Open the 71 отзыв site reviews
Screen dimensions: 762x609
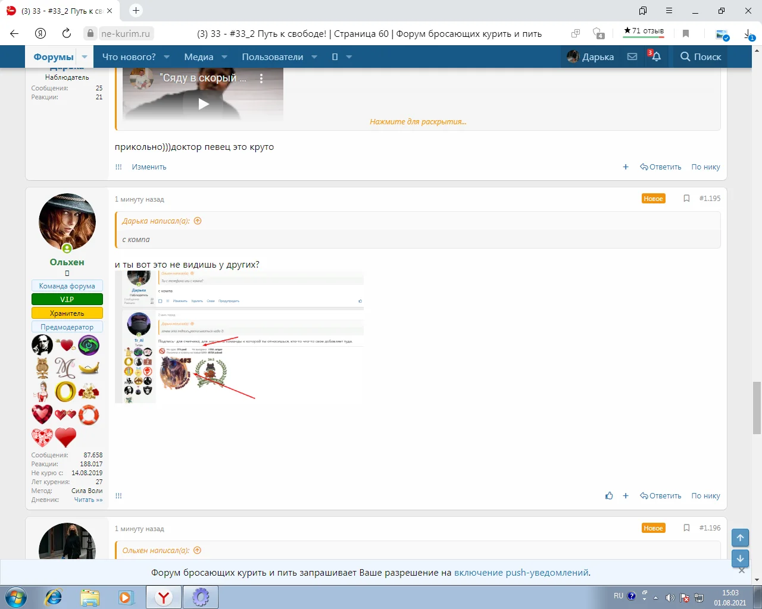644,32
